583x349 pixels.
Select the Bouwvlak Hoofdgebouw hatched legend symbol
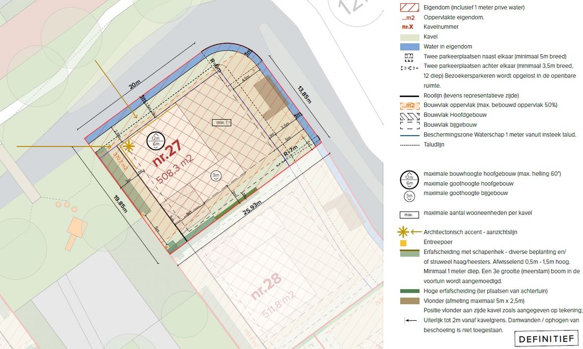[409, 115]
